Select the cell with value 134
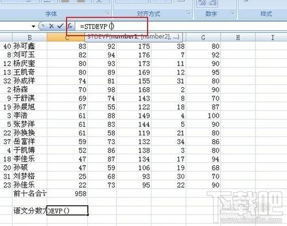The width and height of the screenshot is (287, 226). (134, 159)
